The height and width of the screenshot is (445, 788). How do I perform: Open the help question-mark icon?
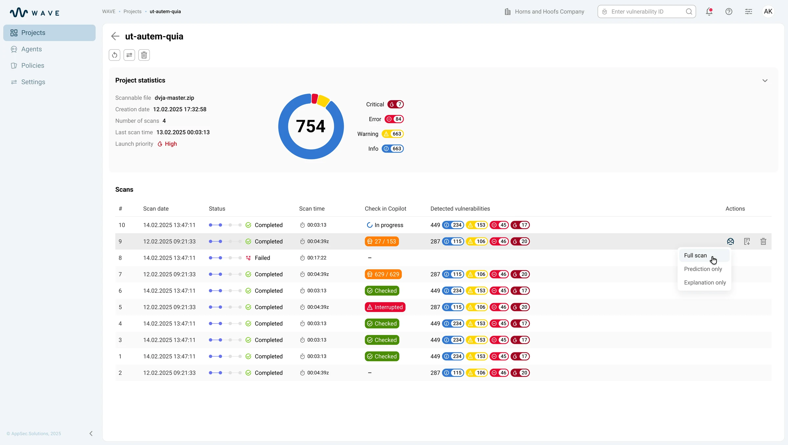tap(729, 11)
